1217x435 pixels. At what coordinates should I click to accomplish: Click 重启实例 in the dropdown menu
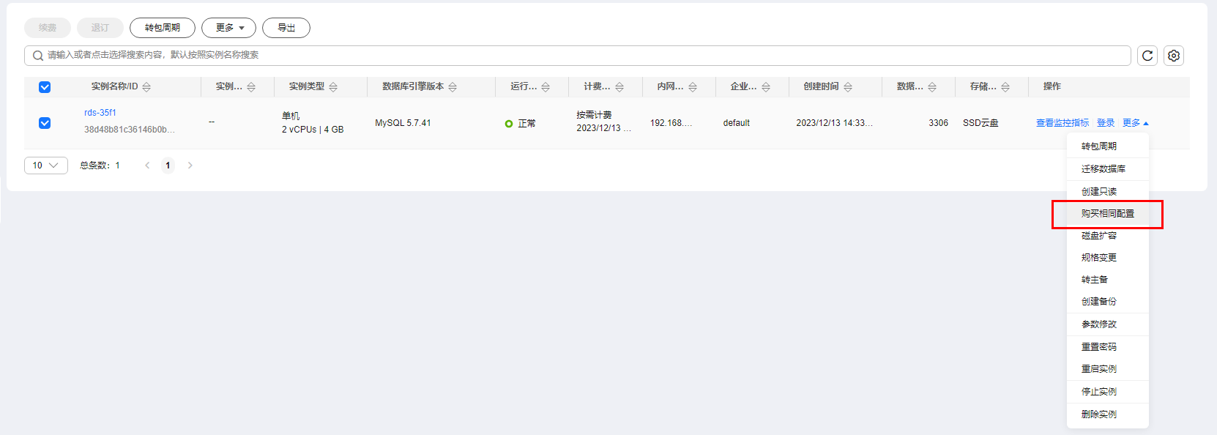(x=1098, y=369)
